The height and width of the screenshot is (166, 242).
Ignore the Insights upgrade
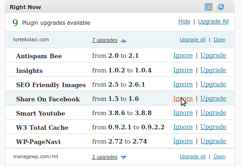coord(183,70)
